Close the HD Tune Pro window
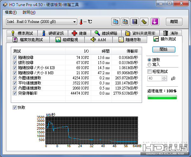Screen dimensions: 191x157 (181, 4)
